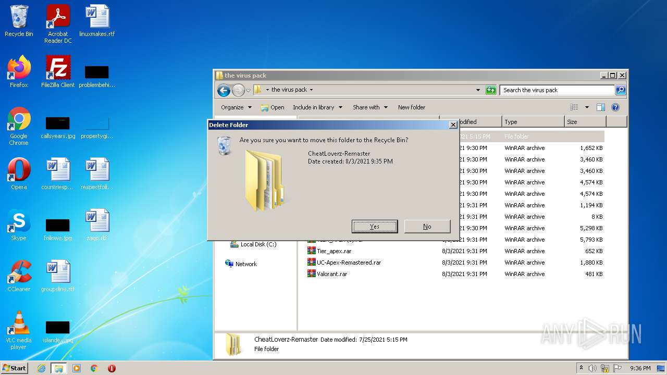Open the Recycle Bin desktop icon
Screen dimensions: 667x375
tap(19, 22)
